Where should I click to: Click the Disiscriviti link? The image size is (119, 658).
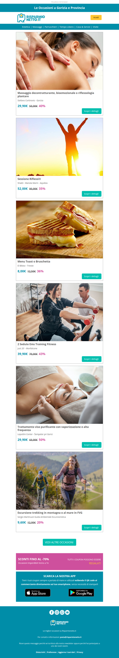tap(40, 652)
